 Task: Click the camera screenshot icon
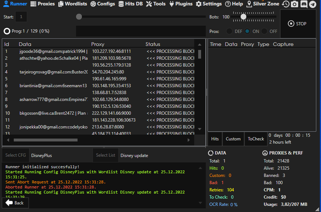point(295,4)
